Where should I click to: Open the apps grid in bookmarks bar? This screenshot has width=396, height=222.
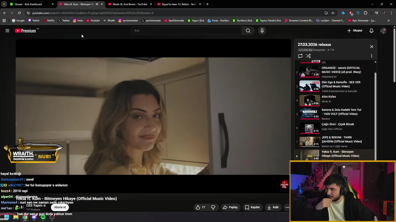4,21
